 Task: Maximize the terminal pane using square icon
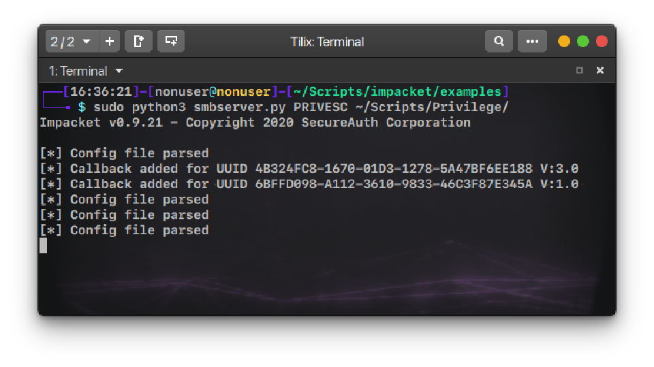point(580,70)
